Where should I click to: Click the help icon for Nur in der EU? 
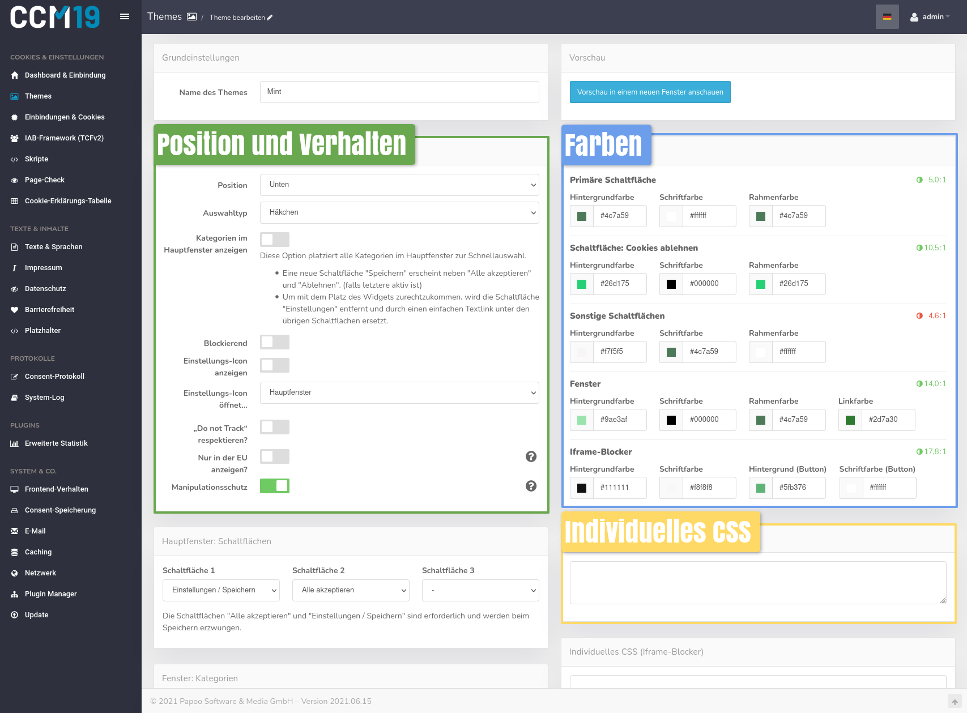coord(531,456)
